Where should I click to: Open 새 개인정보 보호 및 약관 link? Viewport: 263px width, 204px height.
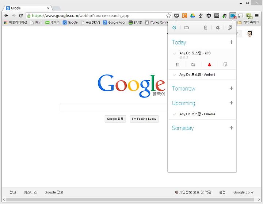point(193,192)
